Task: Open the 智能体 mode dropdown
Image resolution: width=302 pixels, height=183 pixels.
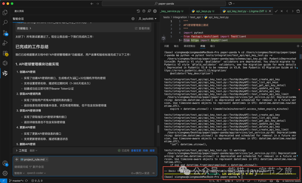Action: 20,173
